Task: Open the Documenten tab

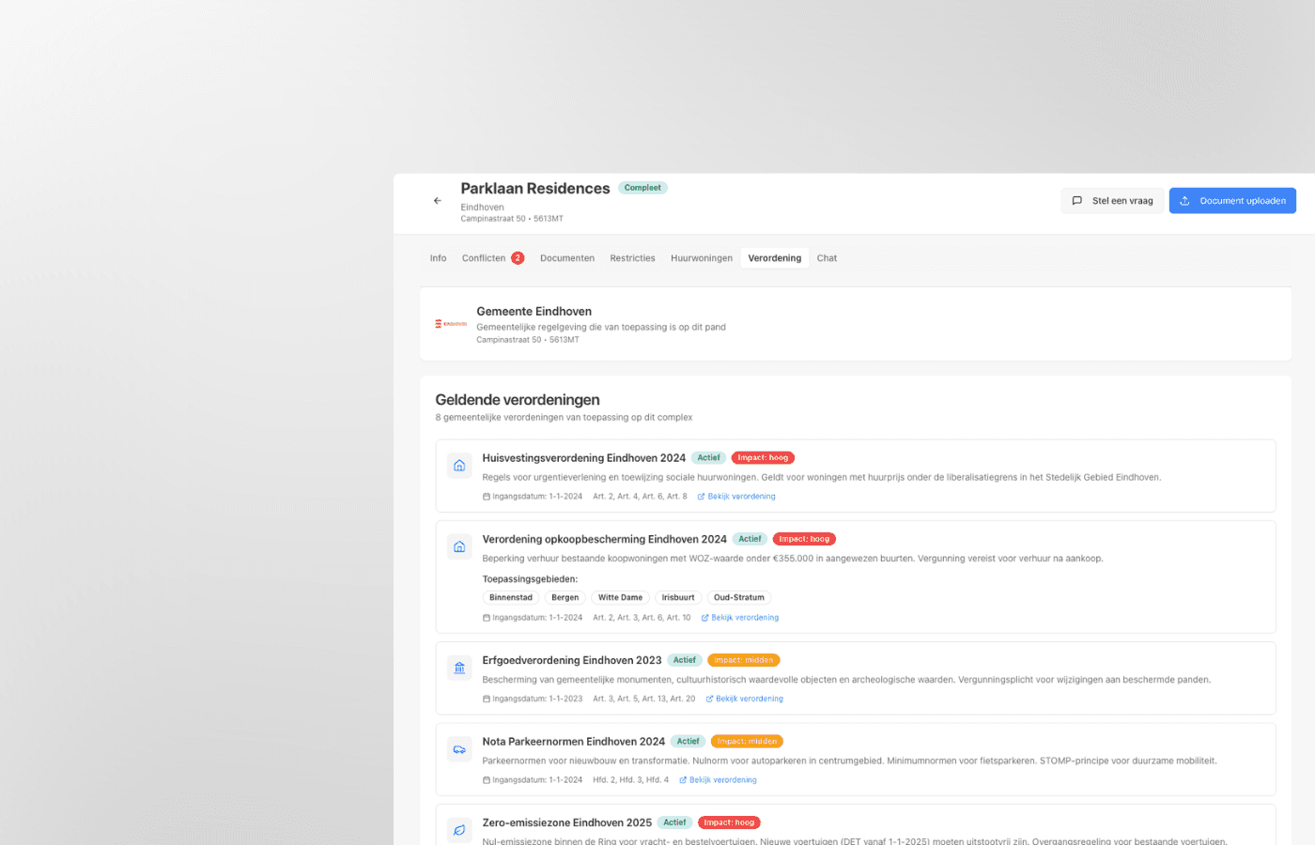Action: tap(567, 258)
